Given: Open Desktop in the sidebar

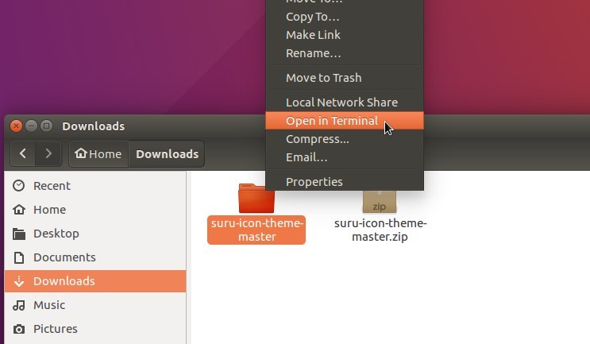Looking at the screenshot, I should (95, 234).
